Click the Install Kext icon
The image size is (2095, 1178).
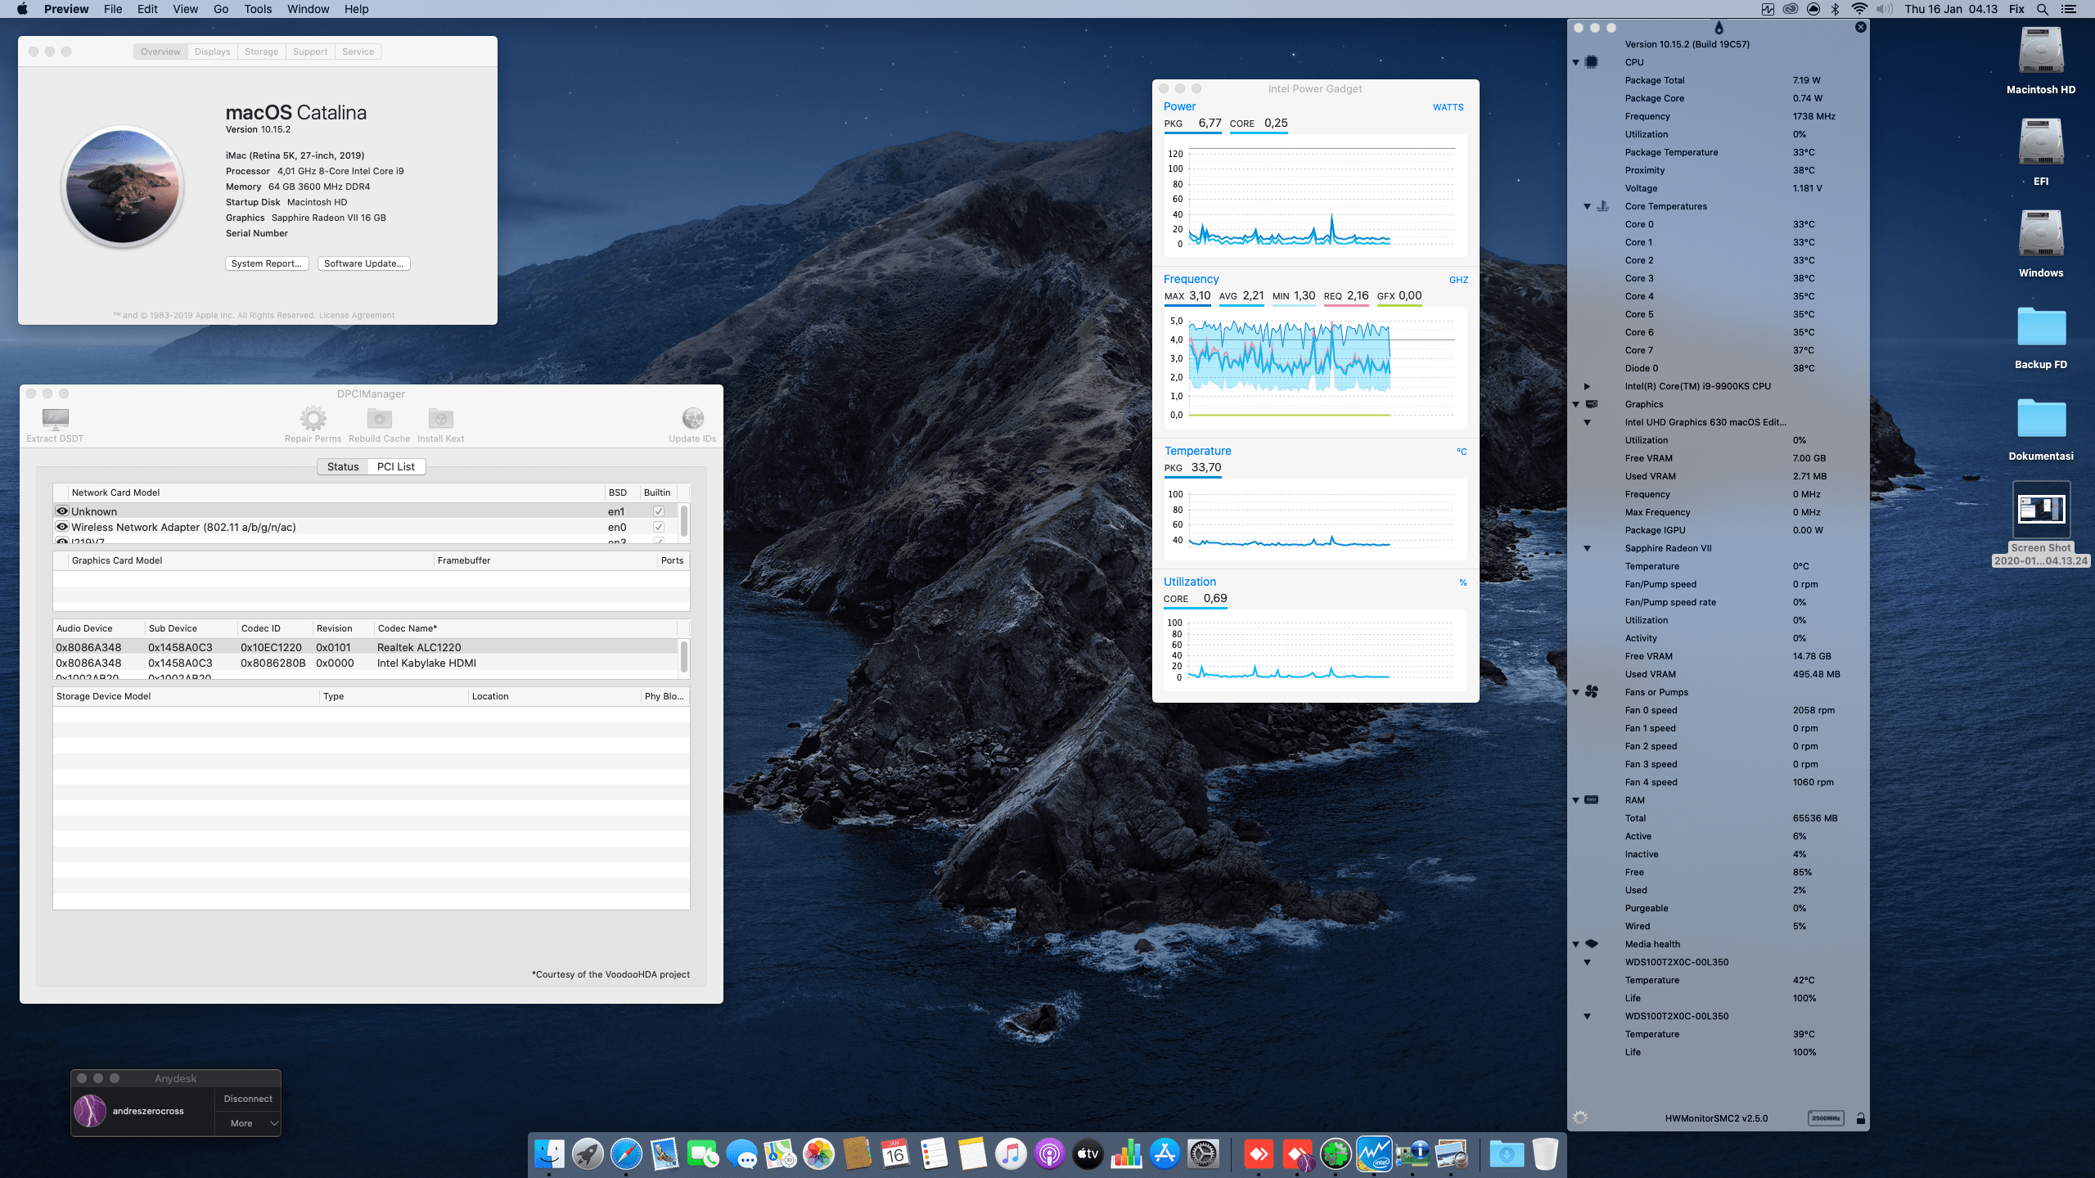tap(440, 419)
